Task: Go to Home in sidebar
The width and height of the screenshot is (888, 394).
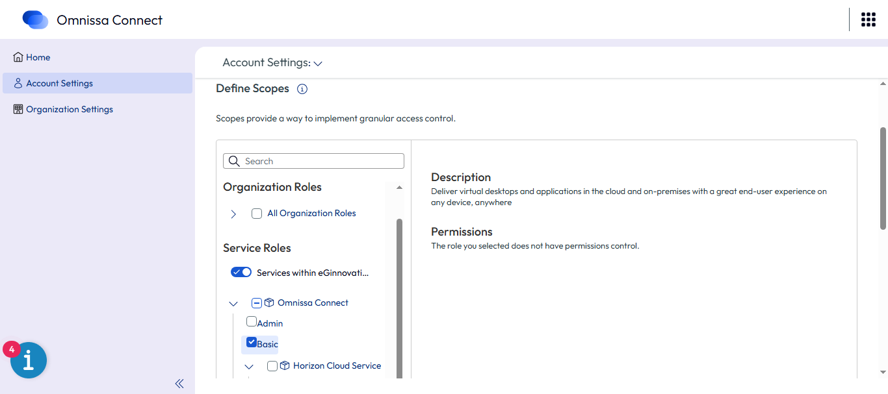Action: tap(38, 57)
